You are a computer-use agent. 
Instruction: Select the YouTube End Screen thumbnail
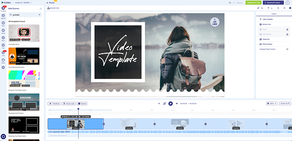tap(24, 56)
